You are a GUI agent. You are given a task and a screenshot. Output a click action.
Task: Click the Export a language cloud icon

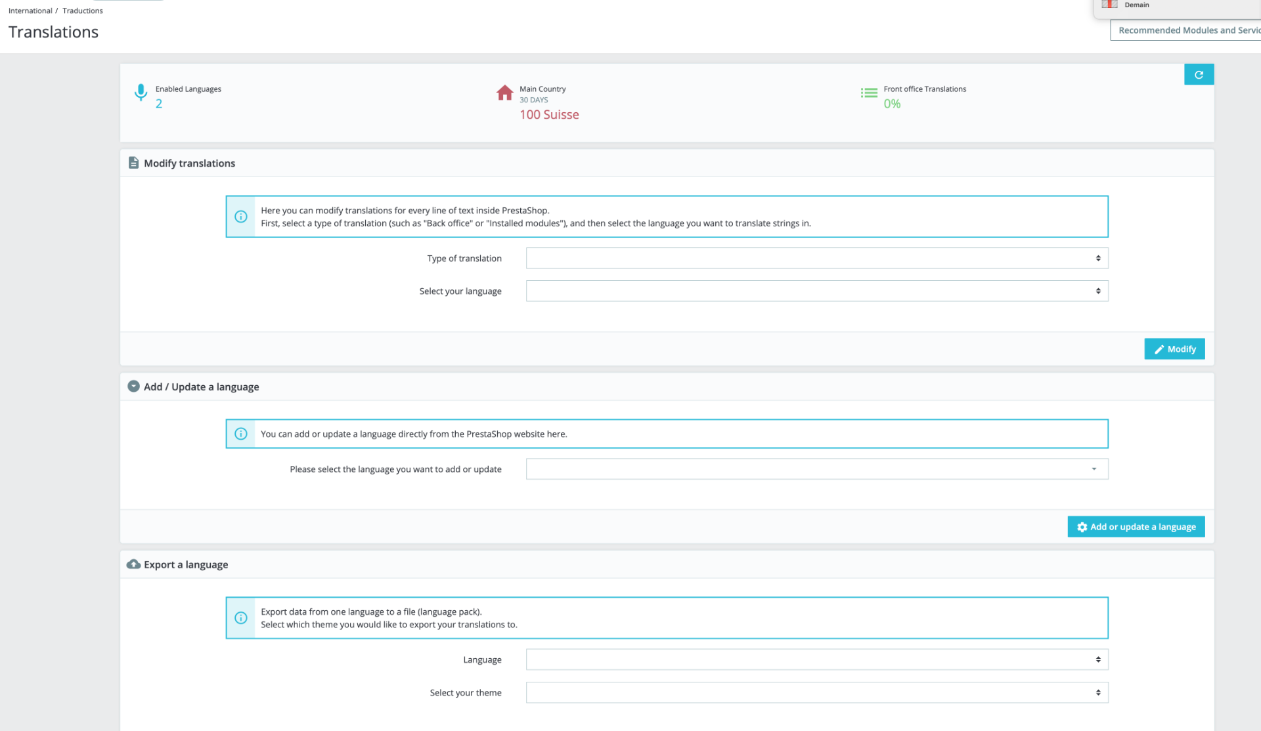coord(133,564)
